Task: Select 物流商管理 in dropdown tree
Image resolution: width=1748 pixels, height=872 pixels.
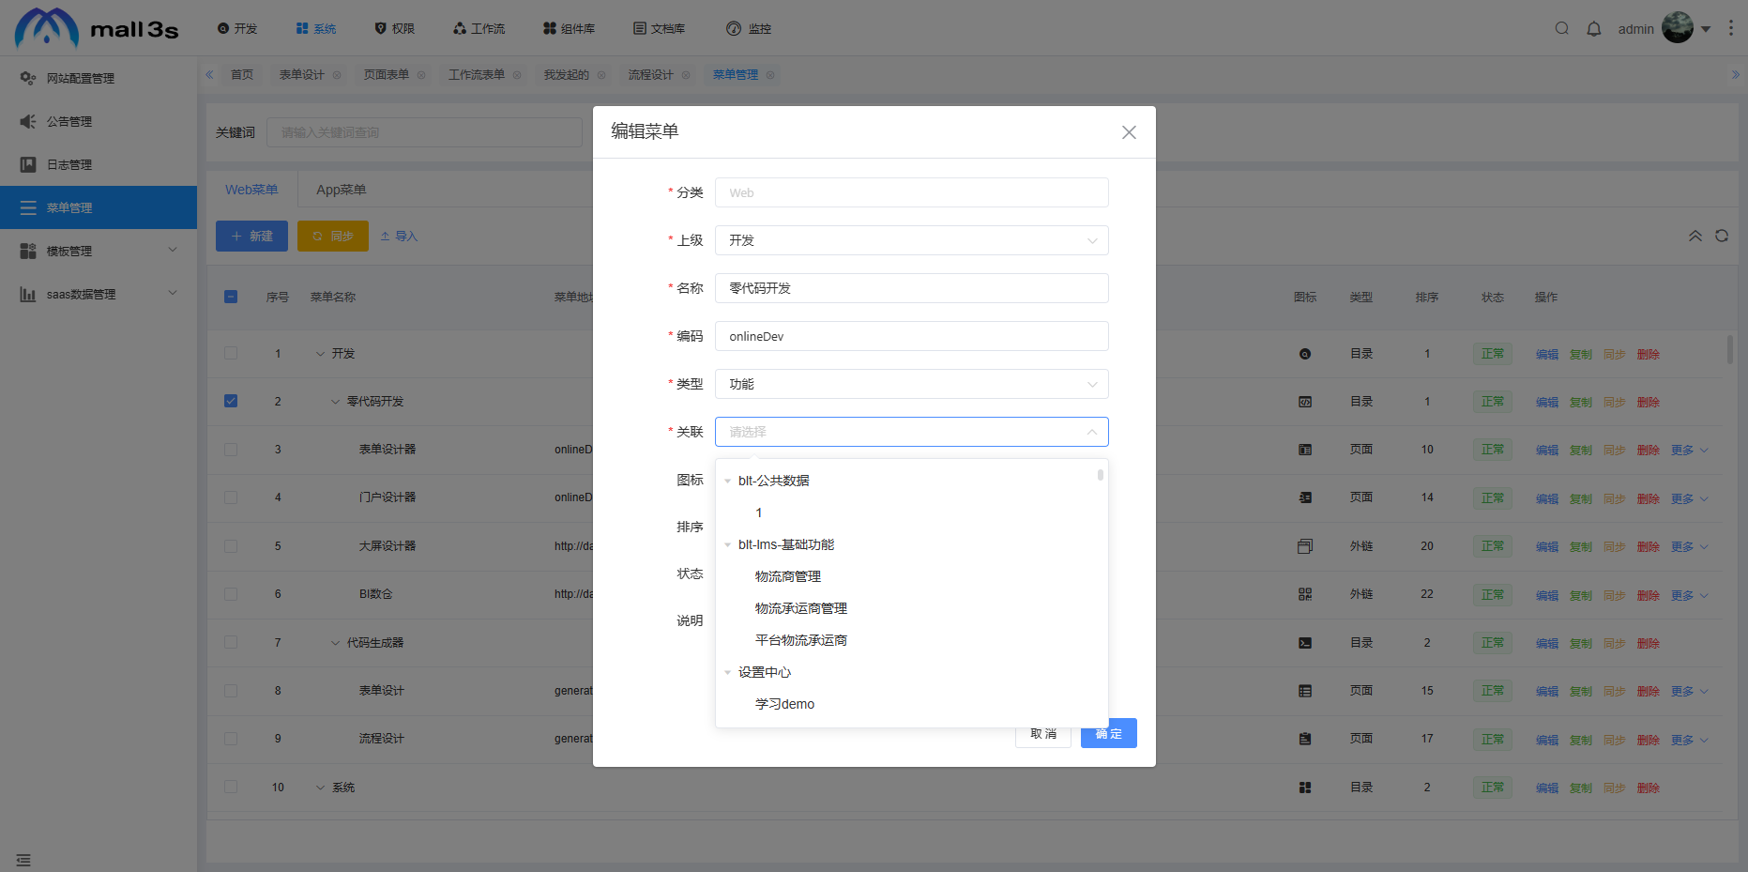Action: coord(788,576)
